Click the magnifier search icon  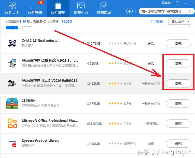click(x=191, y=11)
